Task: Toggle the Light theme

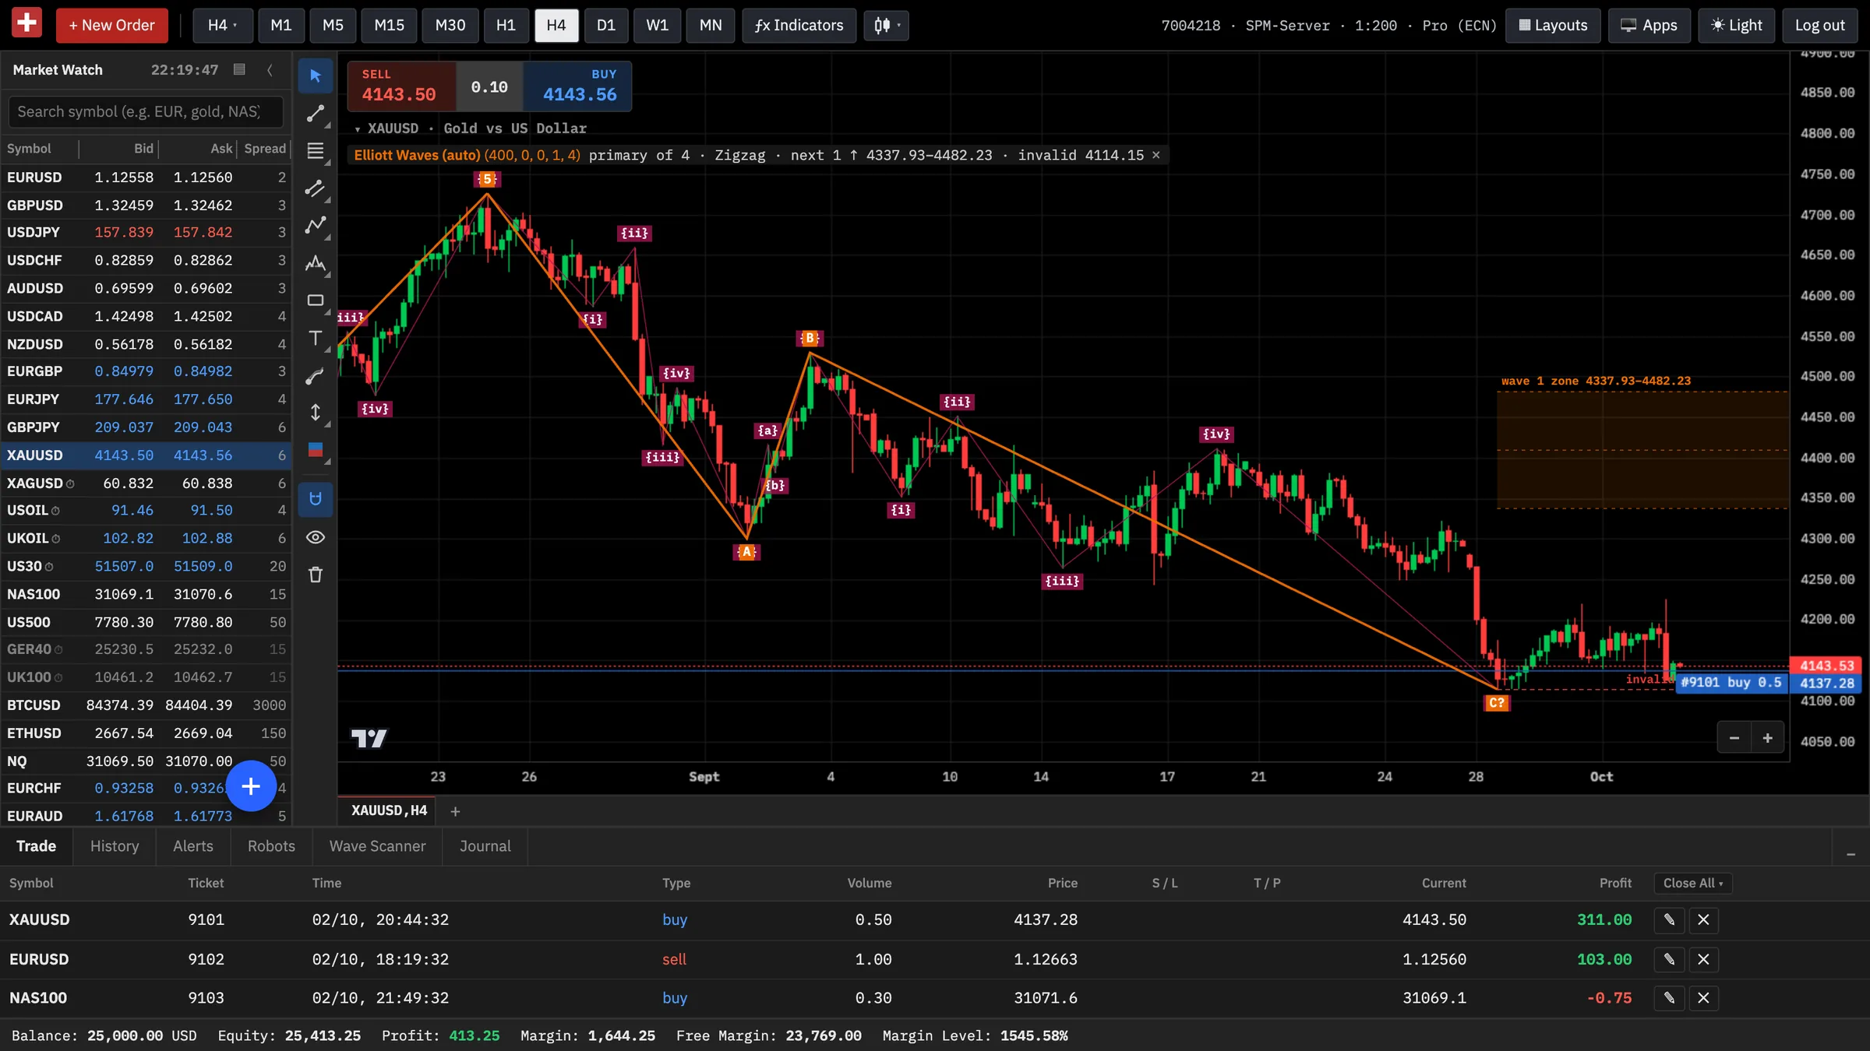Action: point(1736,25)
